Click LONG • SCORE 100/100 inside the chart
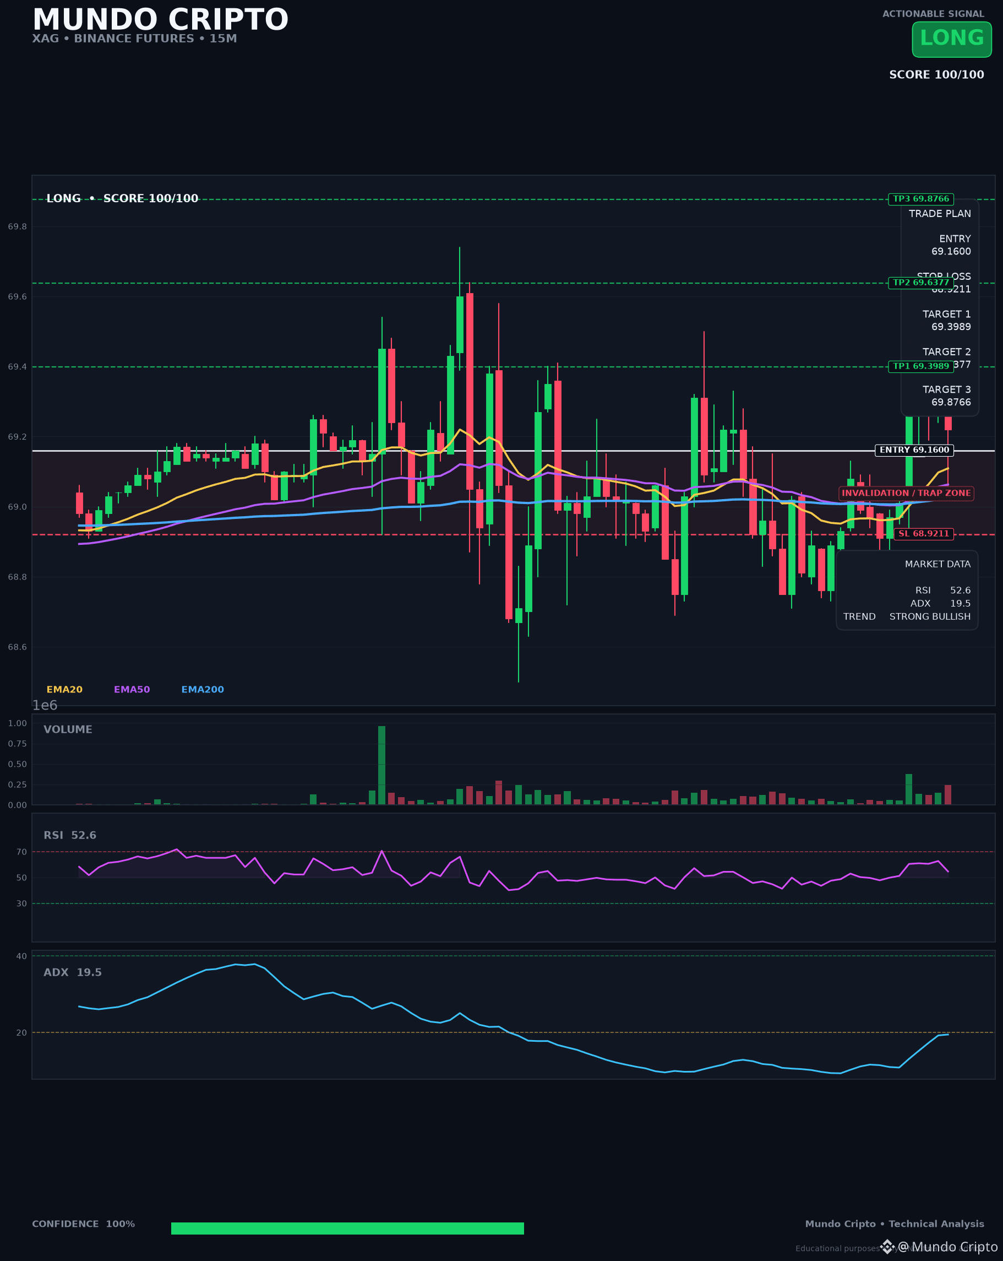This screenshot has width=1003, height=1261. (x=122, y=198)
